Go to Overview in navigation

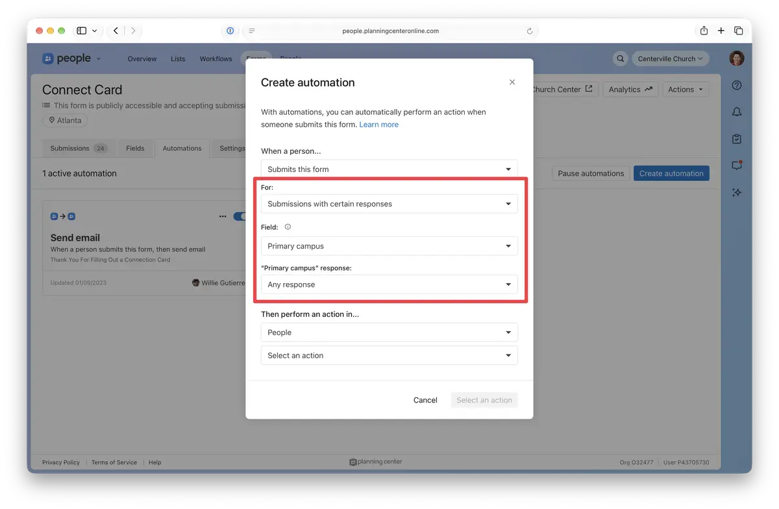[142, 58]
